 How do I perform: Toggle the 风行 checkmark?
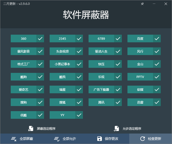pos(157,51)
